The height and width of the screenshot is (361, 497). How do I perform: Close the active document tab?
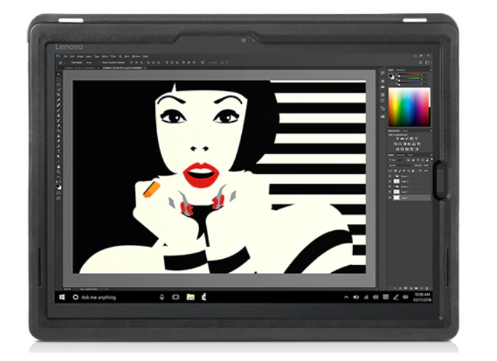pyautogui.click(x=145, y=68)
